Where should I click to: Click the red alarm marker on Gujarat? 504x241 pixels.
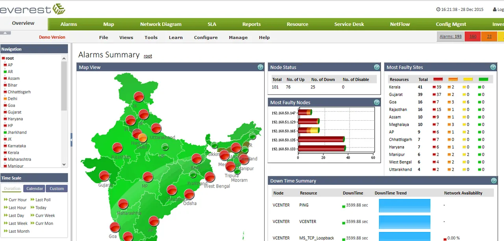(x=104, y=176)
